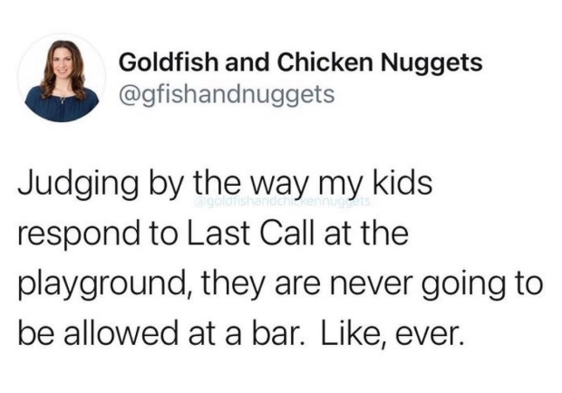The image size is (562, 393).
Task: Click the faint @goldfishandchickennuggets watermark
Action: pyautogui.click(x=279, y=202)
